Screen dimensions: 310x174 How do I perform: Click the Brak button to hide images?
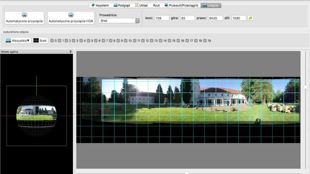(40, 41)
